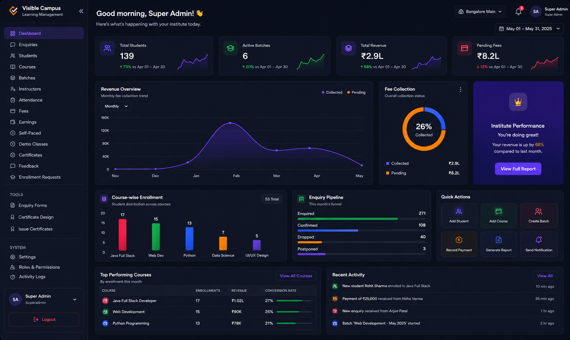Click View All in Recent Activity

point(545,276)
